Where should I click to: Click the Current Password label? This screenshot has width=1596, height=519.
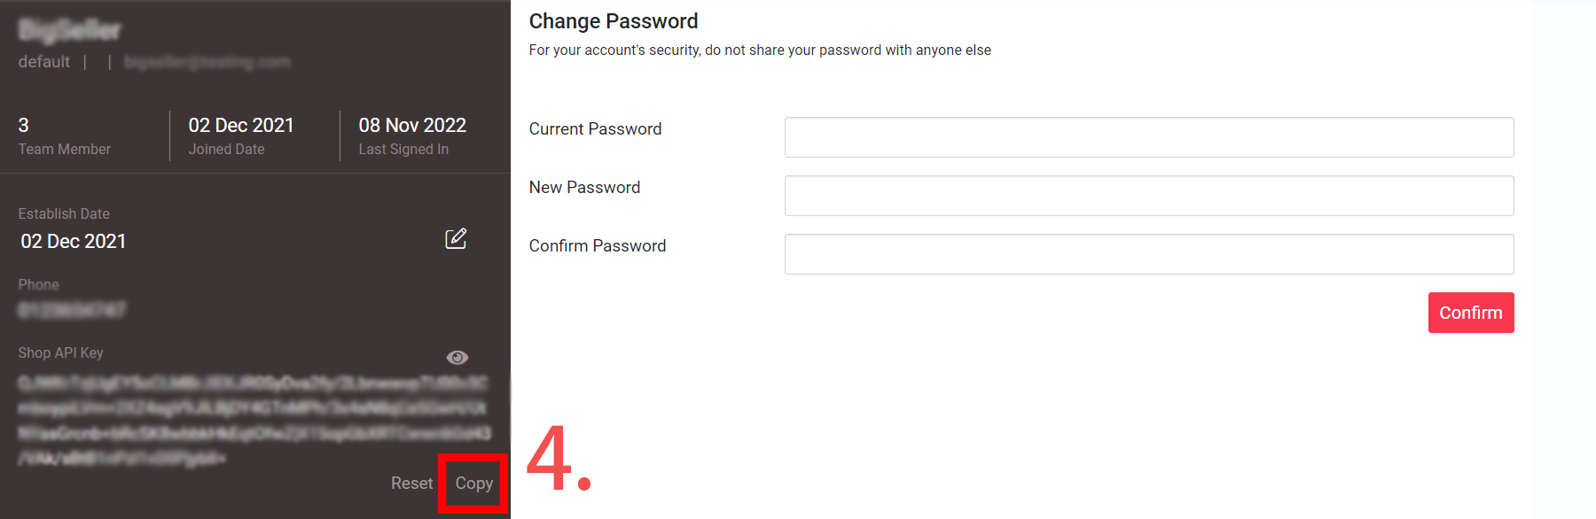click(596, 128)
